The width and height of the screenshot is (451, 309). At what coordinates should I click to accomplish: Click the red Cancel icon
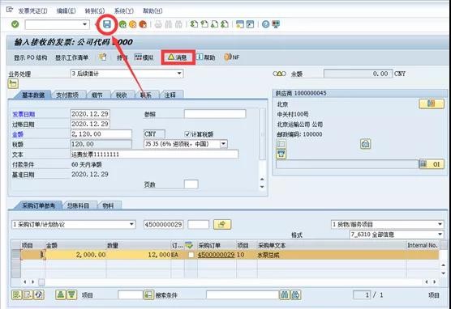143,24
